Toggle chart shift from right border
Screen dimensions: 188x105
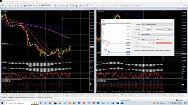[73, 6]
